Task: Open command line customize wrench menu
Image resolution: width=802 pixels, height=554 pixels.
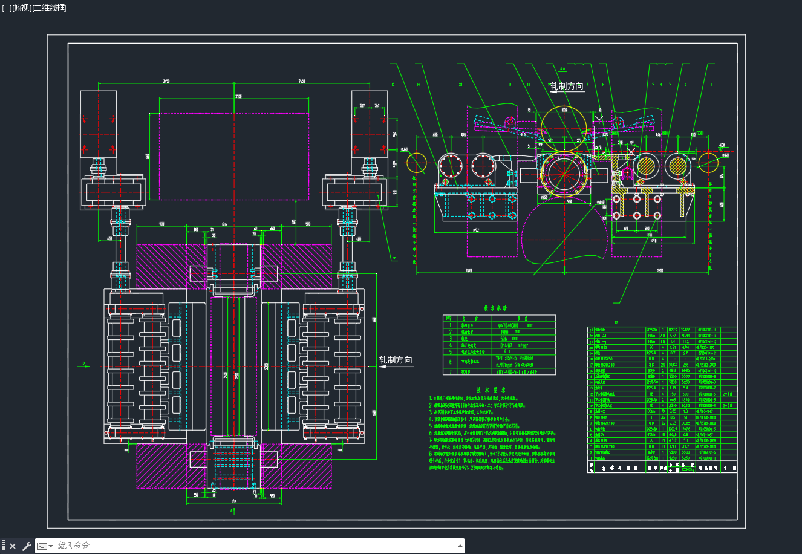Action: click(27, 546)
